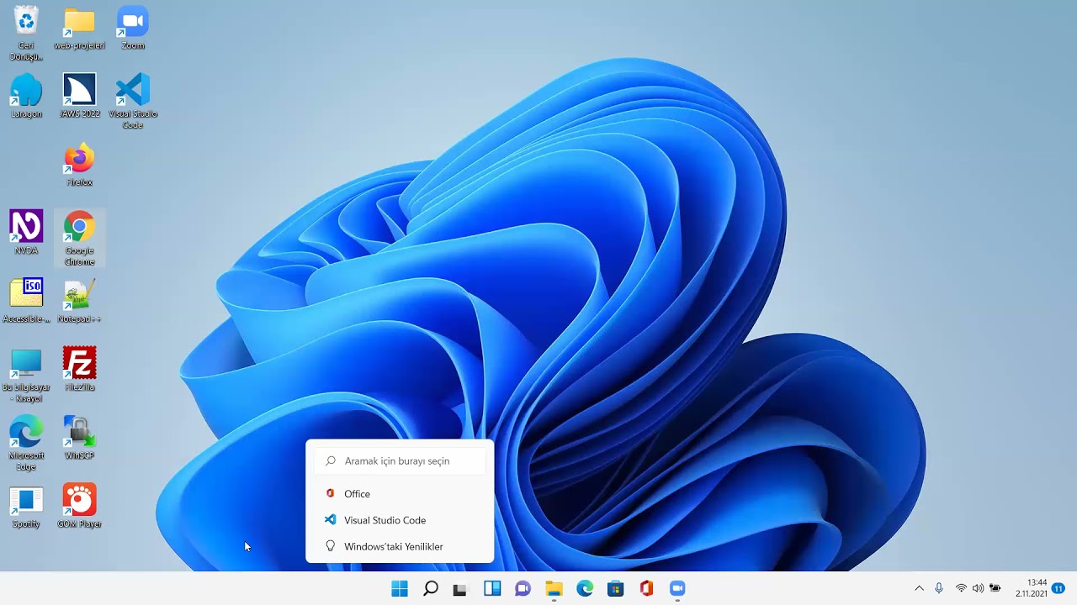Open the clock showing 13:44
This screenshot has width=1077, height=605.
click(x=1031, y=588)
